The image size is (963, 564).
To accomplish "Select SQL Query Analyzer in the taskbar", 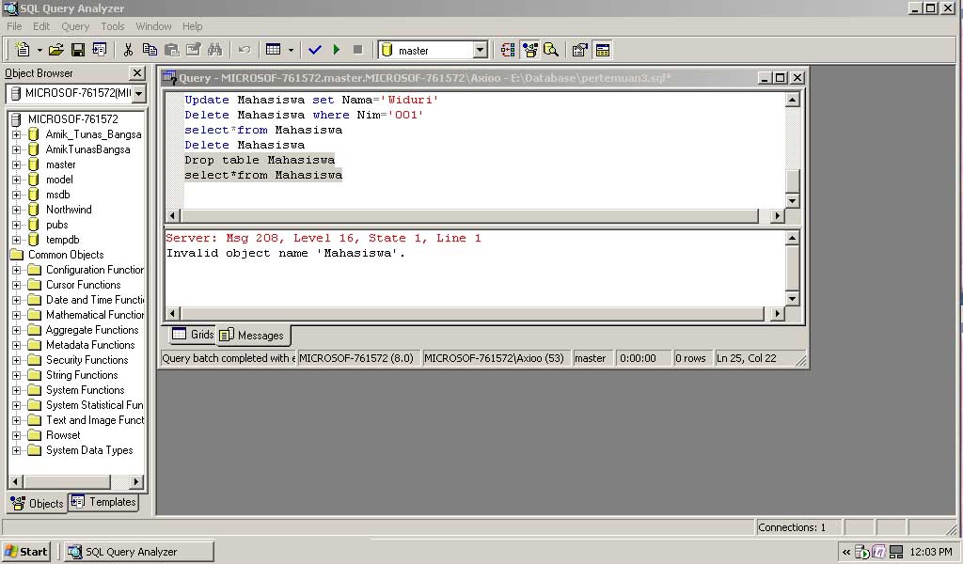I will 136,551.
